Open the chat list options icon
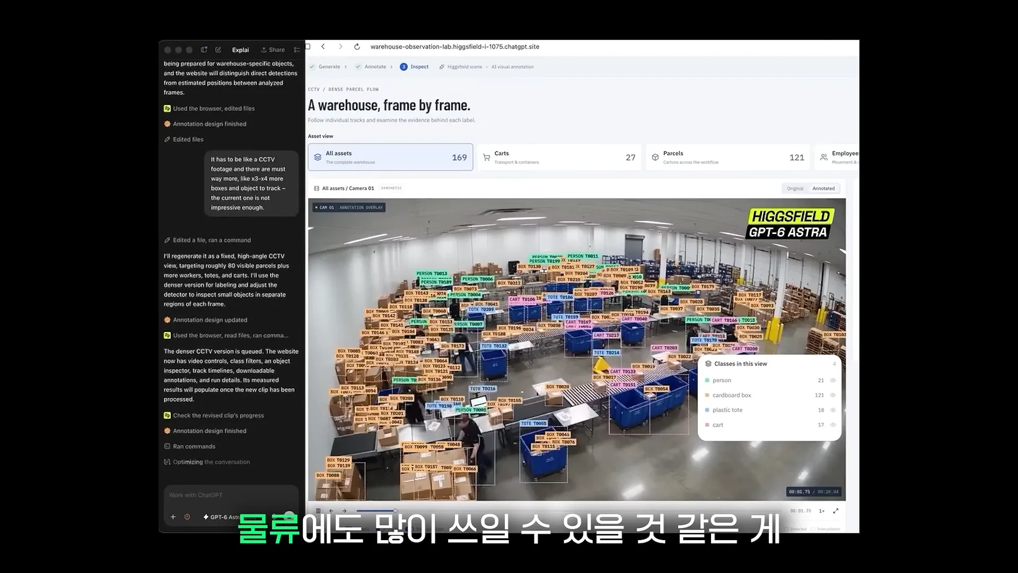 (x=297, y=50)
